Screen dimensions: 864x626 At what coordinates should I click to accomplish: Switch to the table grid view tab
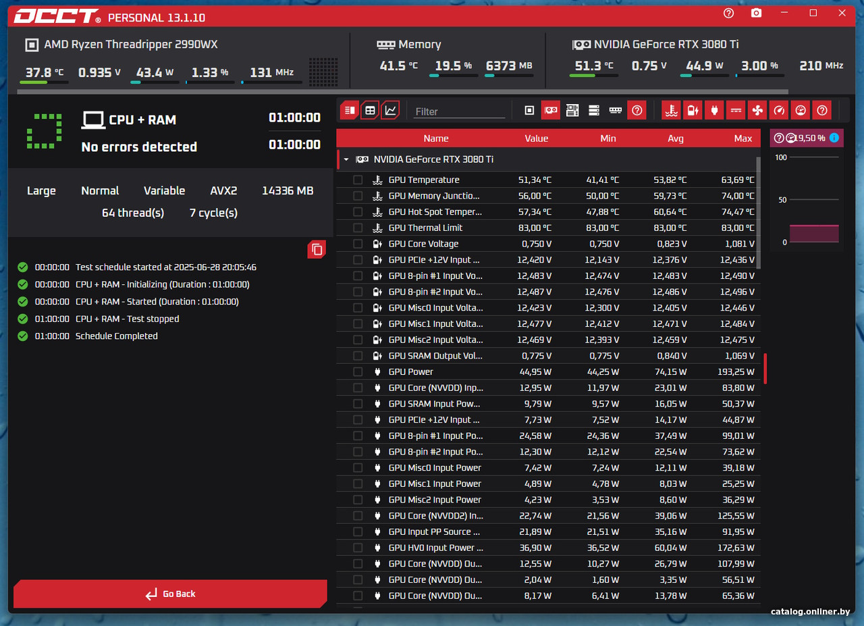(x=370, y=110)
